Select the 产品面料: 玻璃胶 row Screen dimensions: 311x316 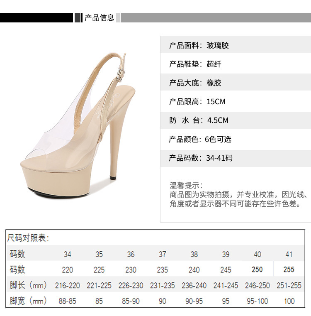pyautogui.click(x=236, y=45)
